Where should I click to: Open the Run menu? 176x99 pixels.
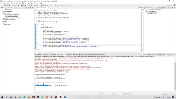[32, 3]
